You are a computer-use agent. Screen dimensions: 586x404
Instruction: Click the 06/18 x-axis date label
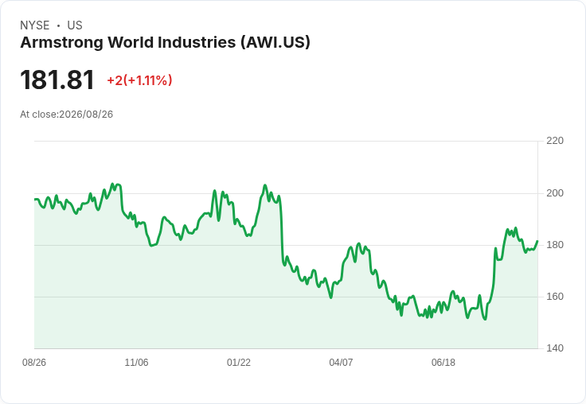443,362
